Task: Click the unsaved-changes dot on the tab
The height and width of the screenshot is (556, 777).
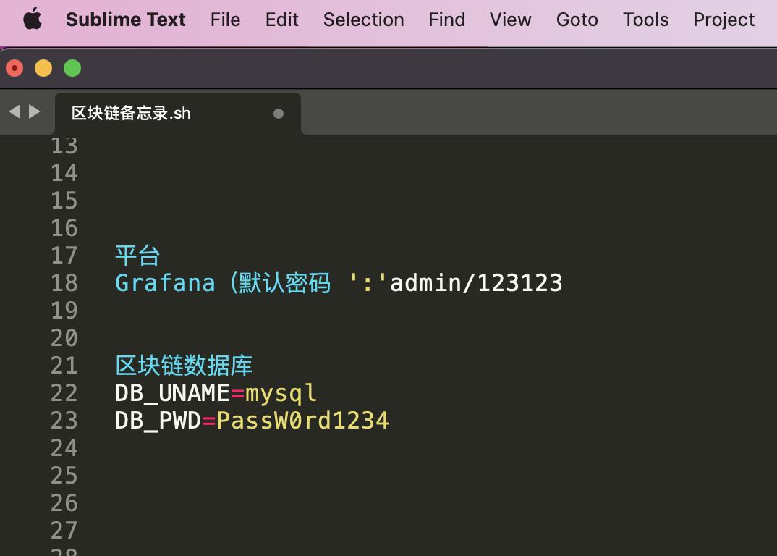Action: [279, 114]
